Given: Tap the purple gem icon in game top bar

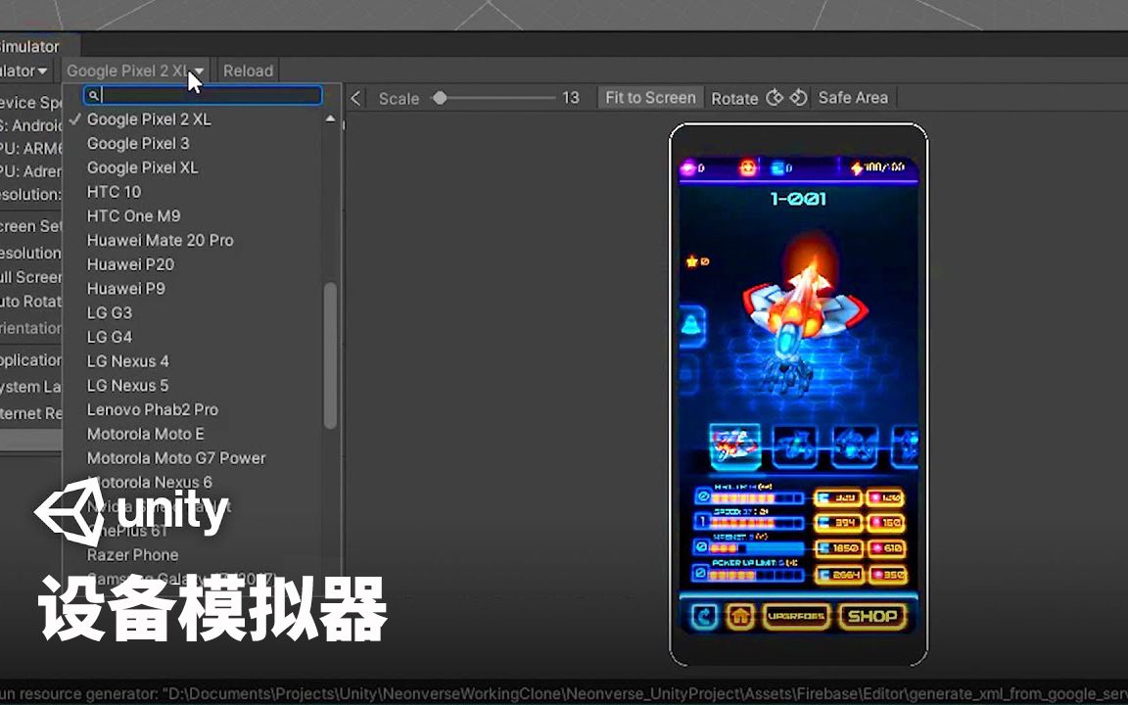Looking at the screenshot, I should (x=687, y=167).
